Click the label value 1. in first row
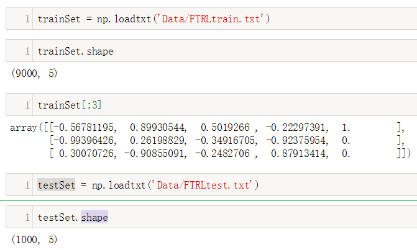 pos(346,128)
